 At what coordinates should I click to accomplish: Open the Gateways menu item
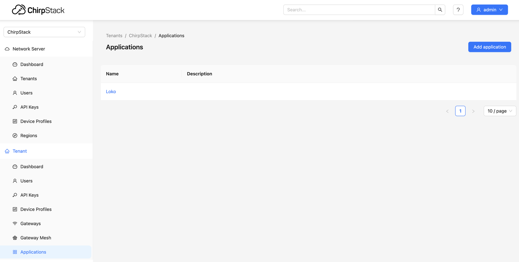[46, 223]
